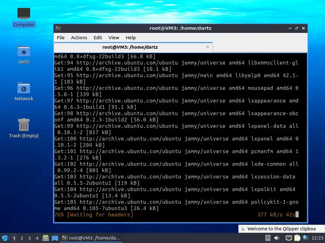This screenshot has width=325, height=243.
Task: Open the Computer desktop icon
Action: coord(23,17)
